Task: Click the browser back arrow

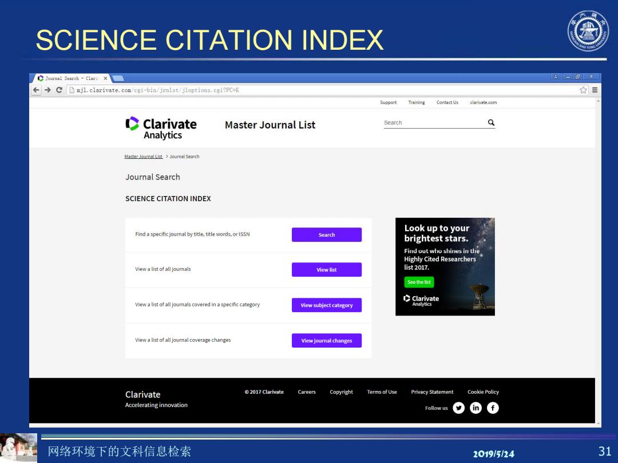Action: (x=36, y=90)
